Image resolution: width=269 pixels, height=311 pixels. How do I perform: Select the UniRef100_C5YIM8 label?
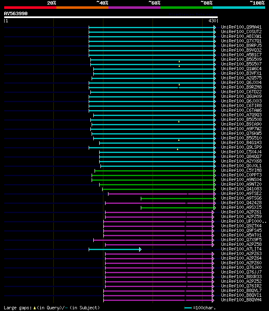coord(241,170)
